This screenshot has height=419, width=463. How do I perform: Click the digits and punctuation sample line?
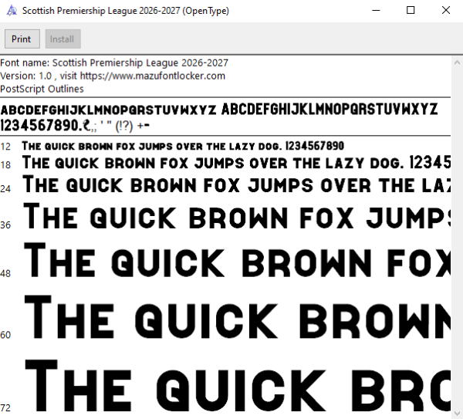point(75,126)
